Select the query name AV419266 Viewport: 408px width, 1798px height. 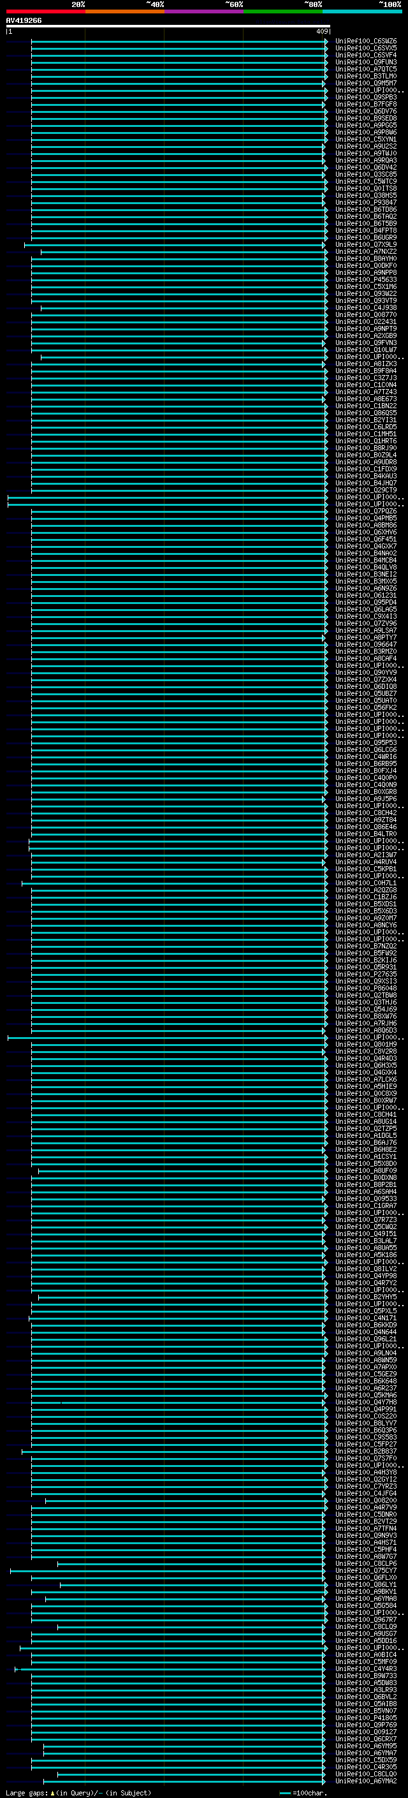coord(24,20)
